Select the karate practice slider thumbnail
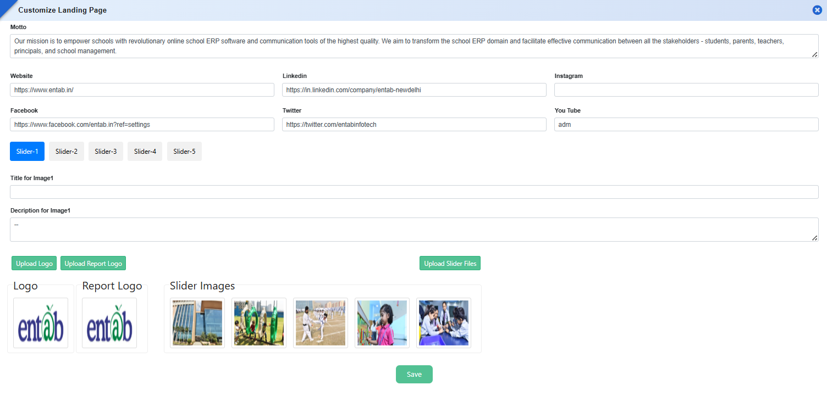 (321, 323)
